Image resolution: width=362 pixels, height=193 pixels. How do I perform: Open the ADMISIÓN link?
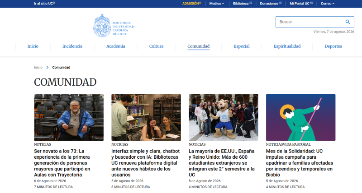click(191, 4)
